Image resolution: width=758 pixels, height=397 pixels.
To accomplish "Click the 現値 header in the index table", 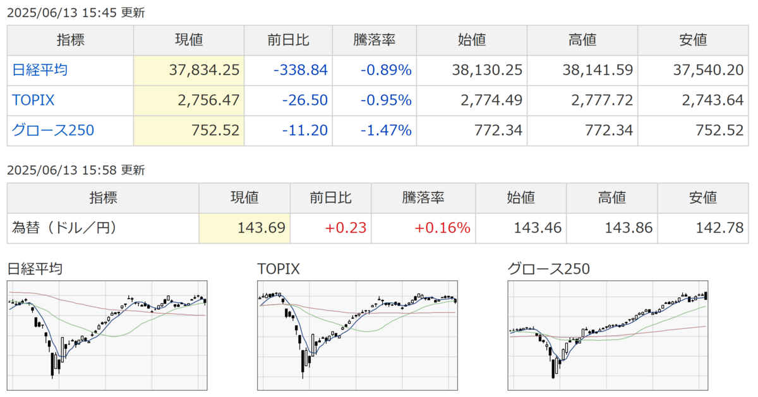I will coord(188,40).
